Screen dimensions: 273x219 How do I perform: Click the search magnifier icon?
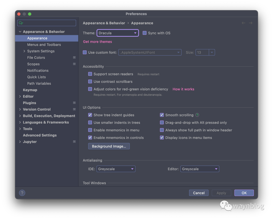pyautogui.click(x=21, y=23)
